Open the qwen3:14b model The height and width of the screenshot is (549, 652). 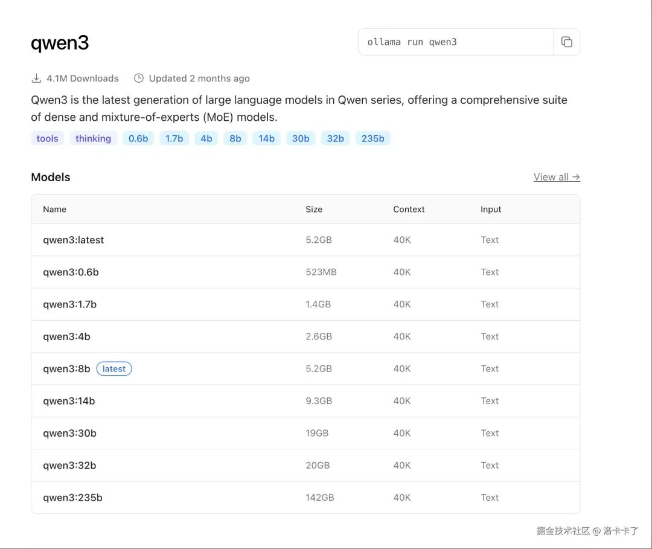(69, 401)
